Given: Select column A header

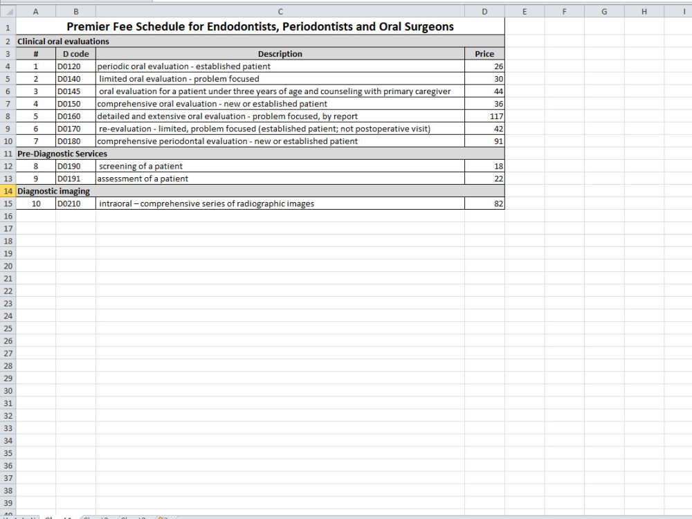Looking at the screenshot, I should (36, 12).
